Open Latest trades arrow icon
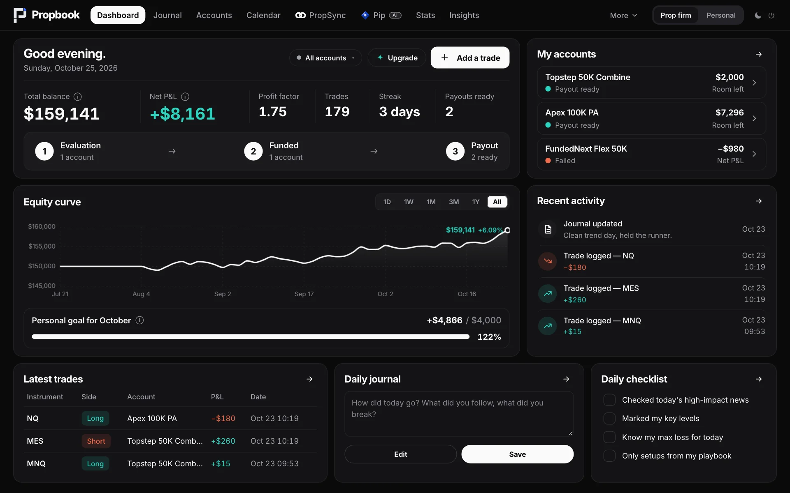Viewport: 790px width, 493px height. click(309, 379)
